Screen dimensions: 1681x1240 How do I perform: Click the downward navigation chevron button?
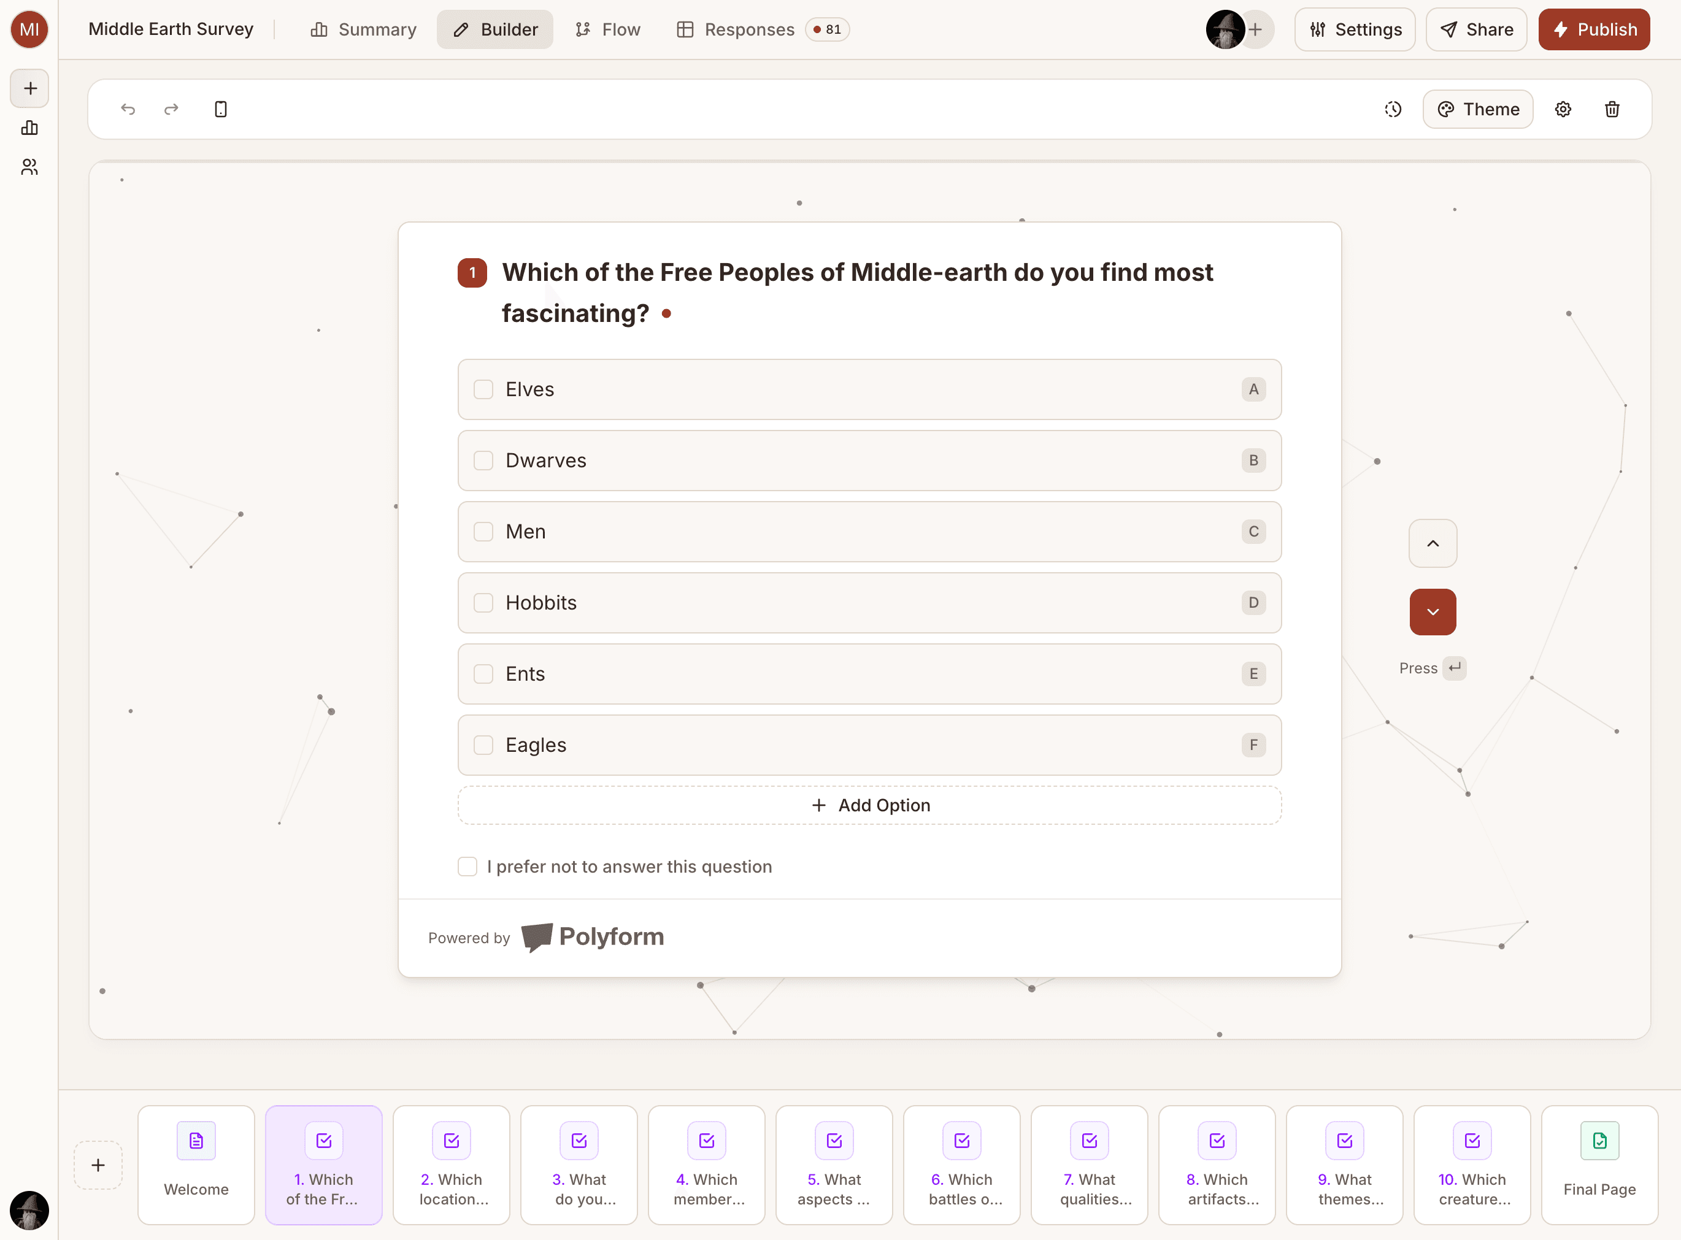pos(1433,612)
